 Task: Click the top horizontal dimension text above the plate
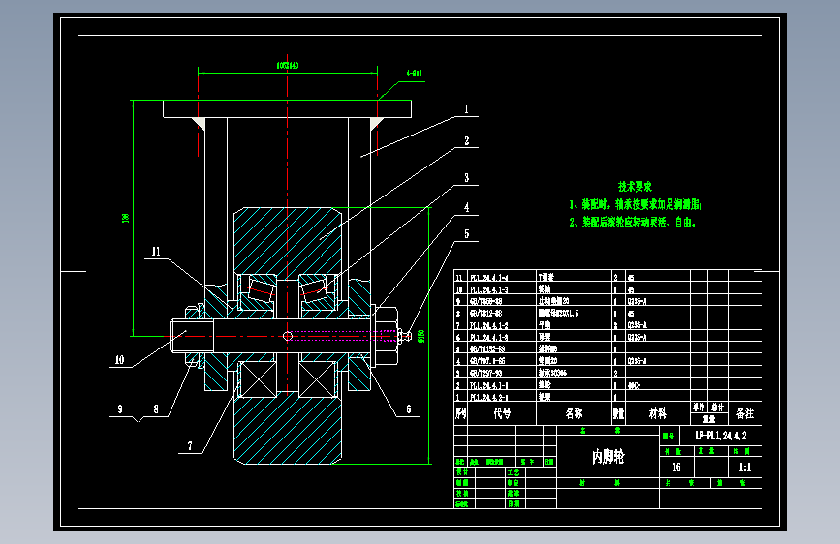(x=288, y=65)
